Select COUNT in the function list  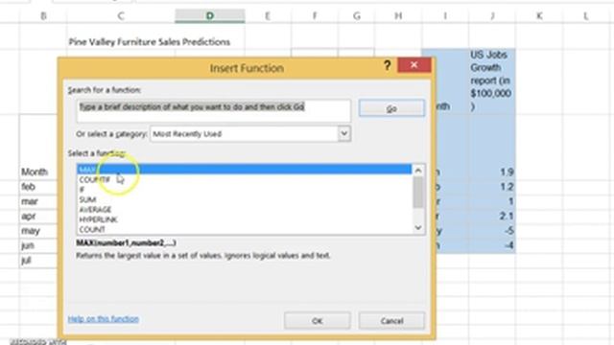[244, 229]
